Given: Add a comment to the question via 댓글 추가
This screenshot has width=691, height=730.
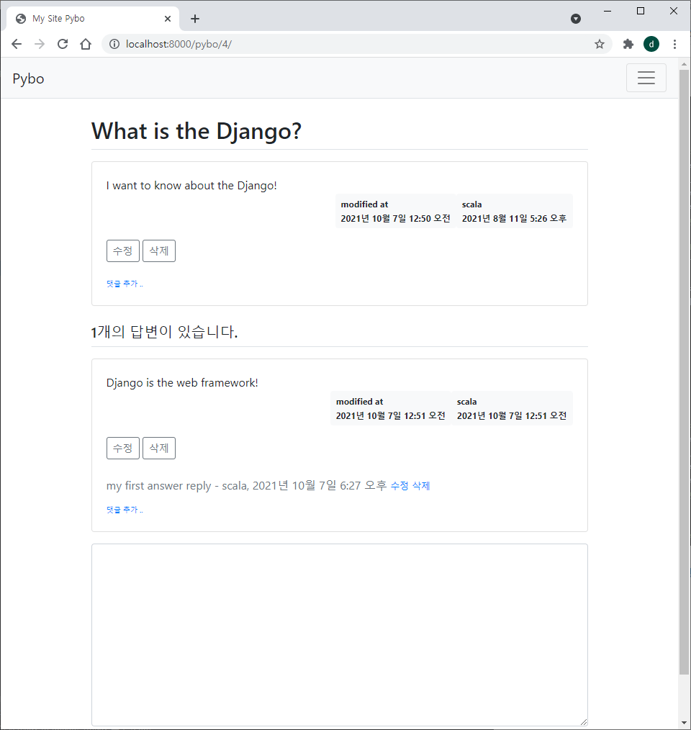Looking at the screenshot, I should coord(125,284).
